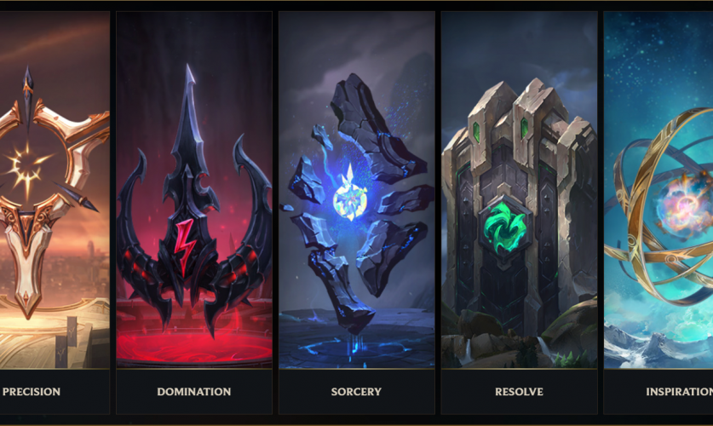The height and width of the screenshot is (426, 713).
Task: Pick the Inspiration label
Action: pos(679,391)
